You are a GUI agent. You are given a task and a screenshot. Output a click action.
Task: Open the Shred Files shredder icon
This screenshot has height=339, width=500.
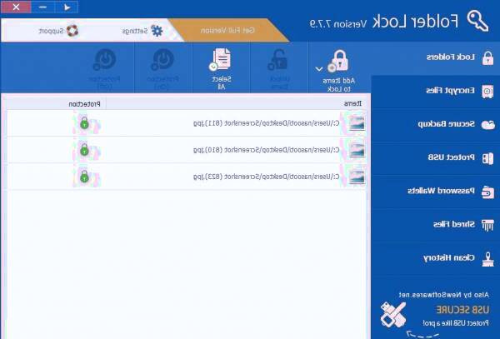(x=487, y=225)
